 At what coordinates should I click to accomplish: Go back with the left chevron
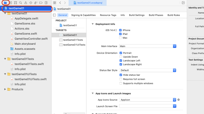60,3
